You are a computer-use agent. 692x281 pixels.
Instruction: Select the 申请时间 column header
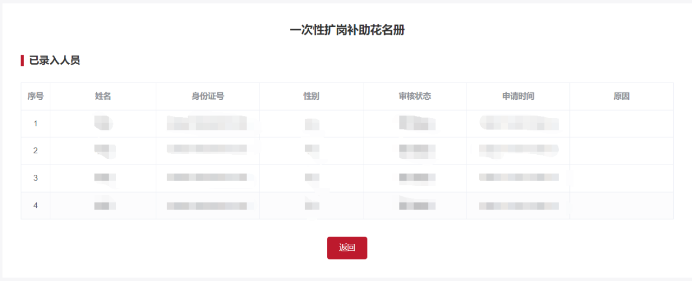(x=518, y=97)
